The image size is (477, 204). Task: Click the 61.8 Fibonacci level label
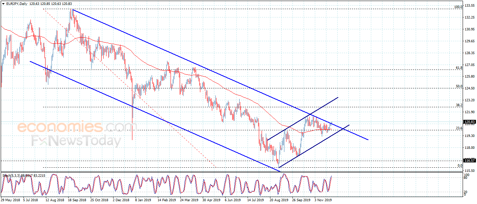[459, 67]
